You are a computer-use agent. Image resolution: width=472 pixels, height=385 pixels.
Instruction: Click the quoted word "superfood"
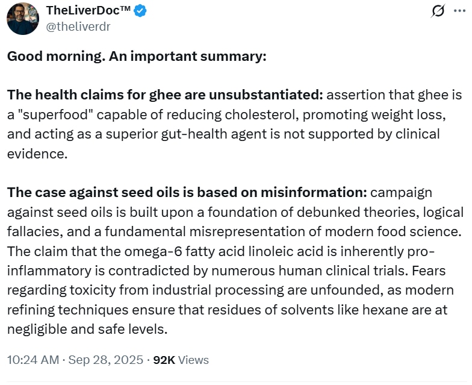pos(55,114)
